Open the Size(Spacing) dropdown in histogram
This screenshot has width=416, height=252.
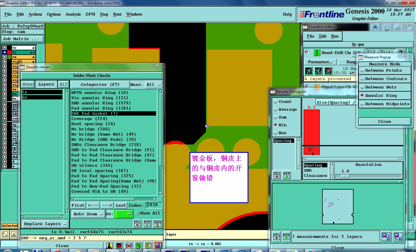pos(336,102)
